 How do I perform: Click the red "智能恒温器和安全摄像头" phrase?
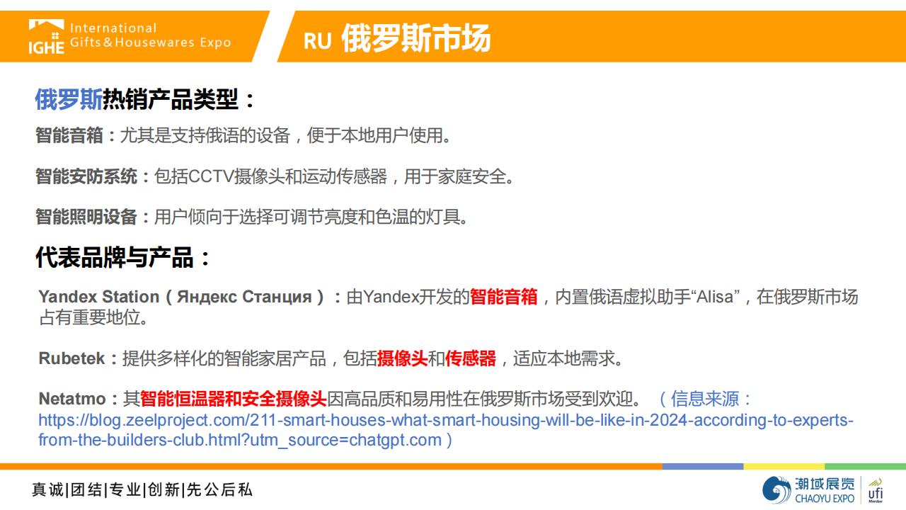point(233,399)
